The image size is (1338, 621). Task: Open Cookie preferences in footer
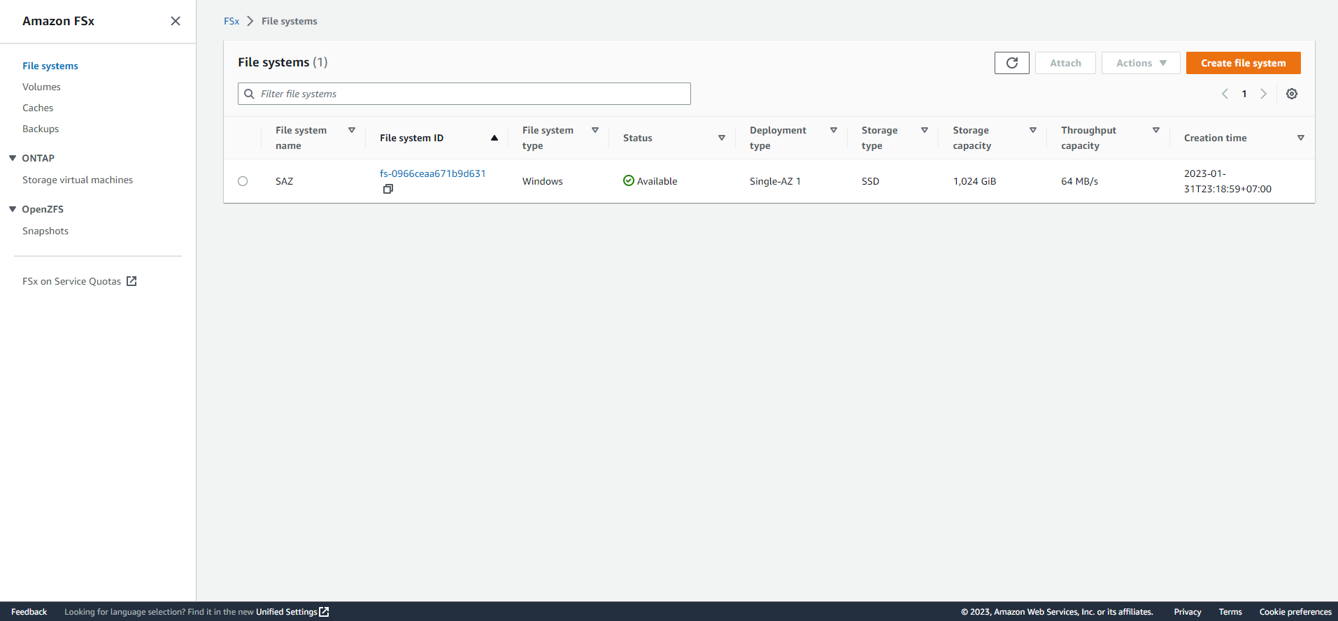(1295, 612)
